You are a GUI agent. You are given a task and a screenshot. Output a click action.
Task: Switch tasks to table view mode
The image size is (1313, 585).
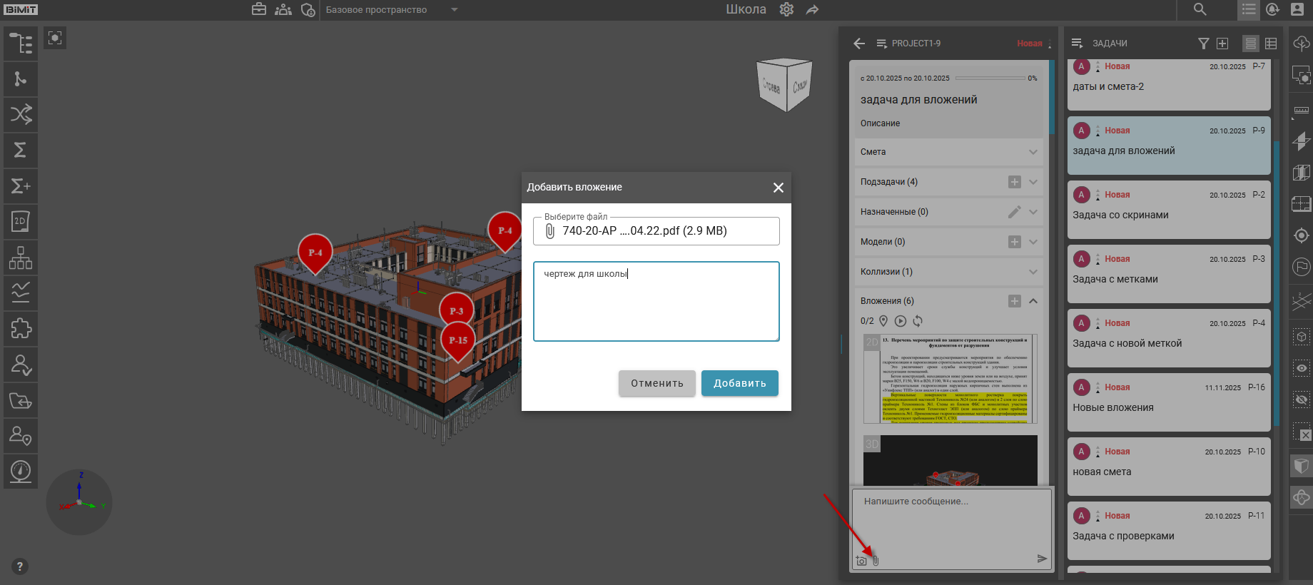coord(1271,44)
